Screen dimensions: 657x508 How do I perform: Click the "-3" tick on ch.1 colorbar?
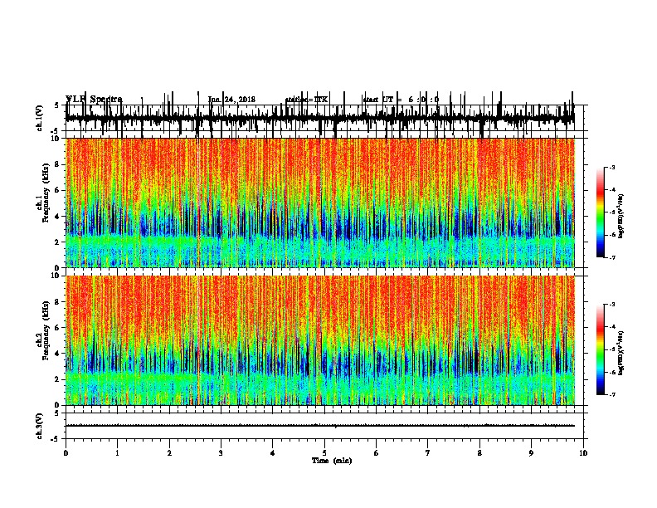(611, 167)
